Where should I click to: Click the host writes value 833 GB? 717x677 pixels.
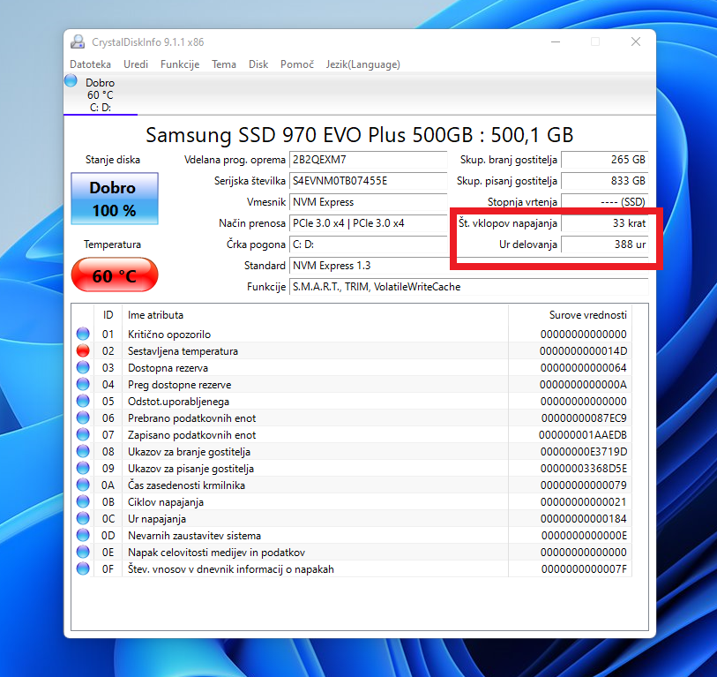604,181
